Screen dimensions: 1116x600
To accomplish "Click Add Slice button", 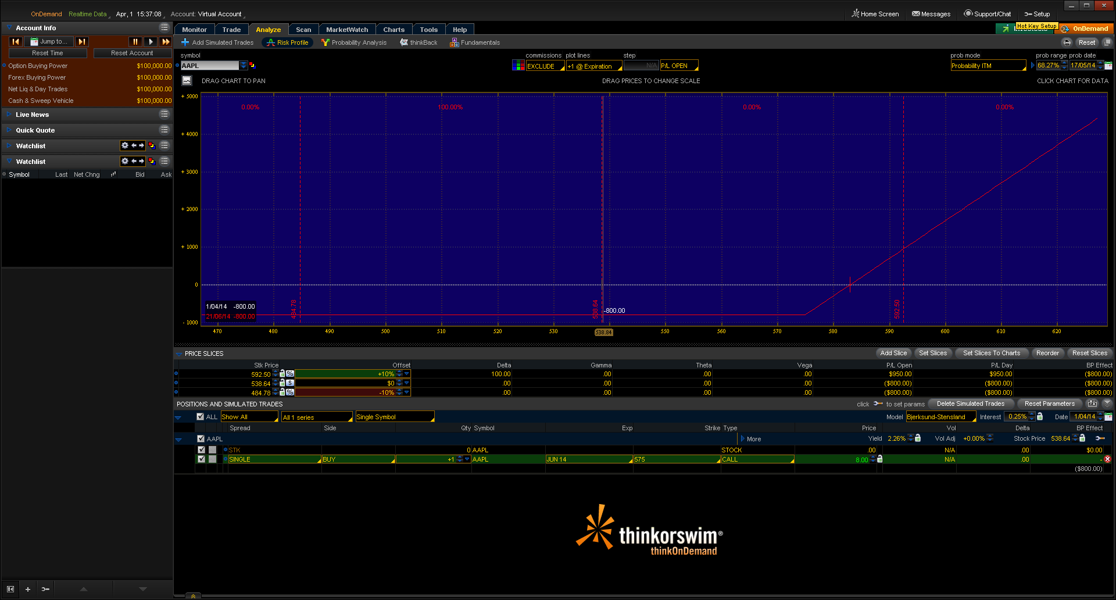I will pyautogui.click(x=893, y=353).
